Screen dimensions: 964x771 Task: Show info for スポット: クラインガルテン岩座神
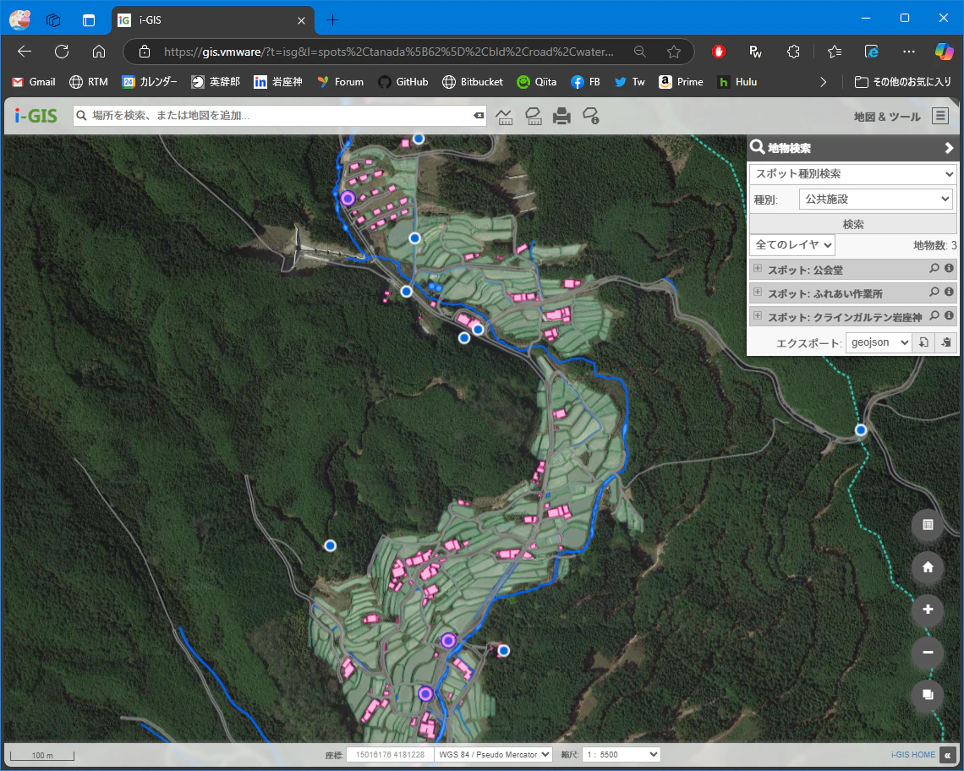[x=949, y=315]
